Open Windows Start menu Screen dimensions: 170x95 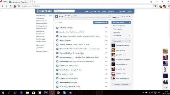coord(3,93)
